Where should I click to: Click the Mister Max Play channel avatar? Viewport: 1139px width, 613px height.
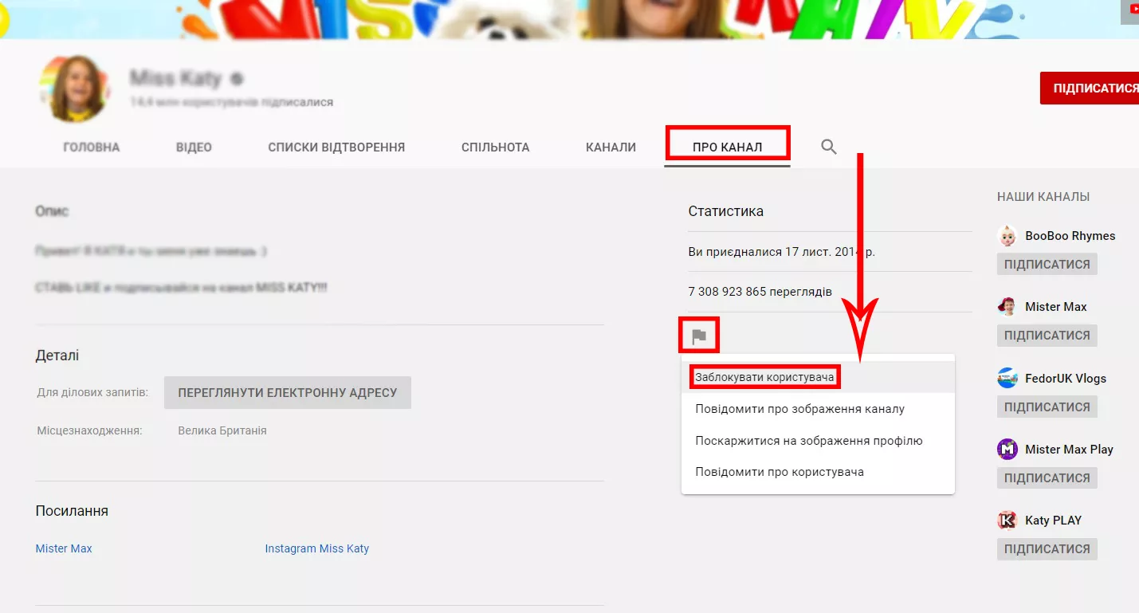click(1007, 449)
